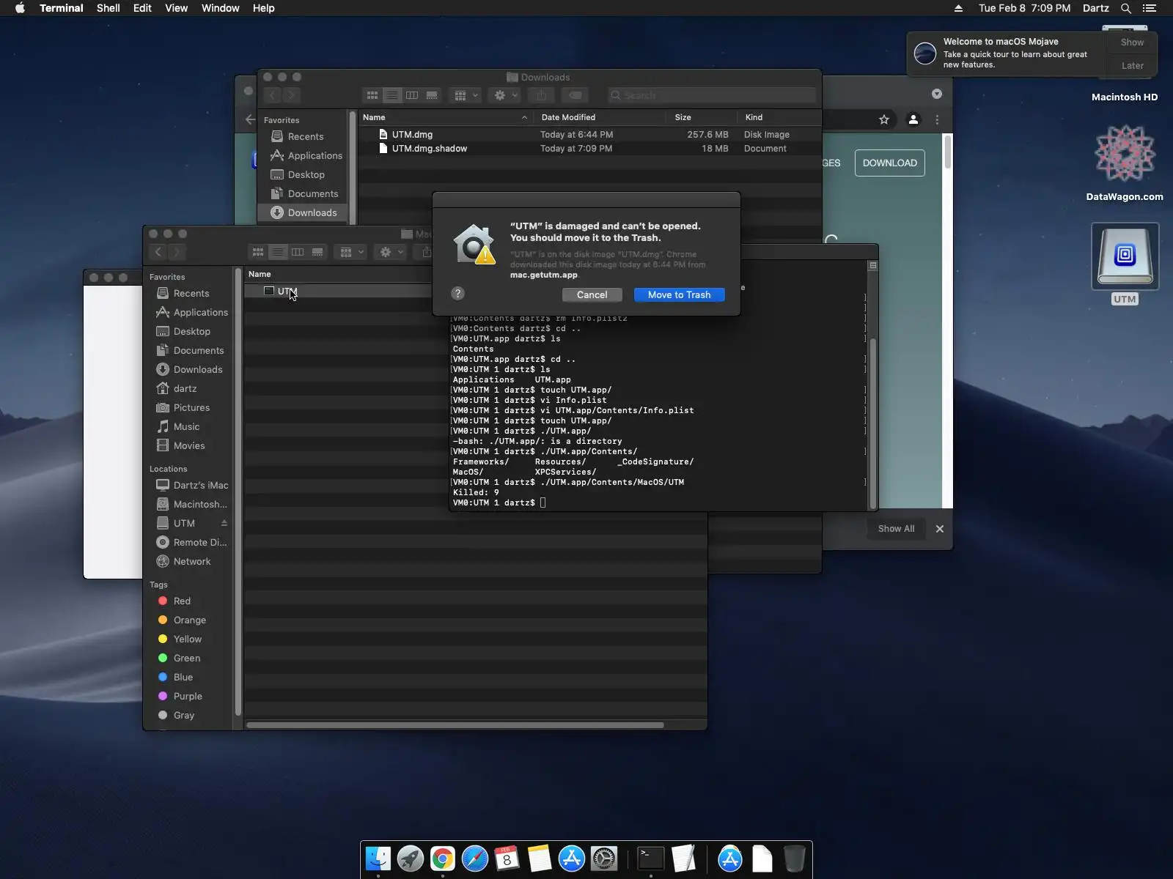Click Share button in Downloads window toolbar
This screenshot has height=879, width=1173.
click(541, 95)
